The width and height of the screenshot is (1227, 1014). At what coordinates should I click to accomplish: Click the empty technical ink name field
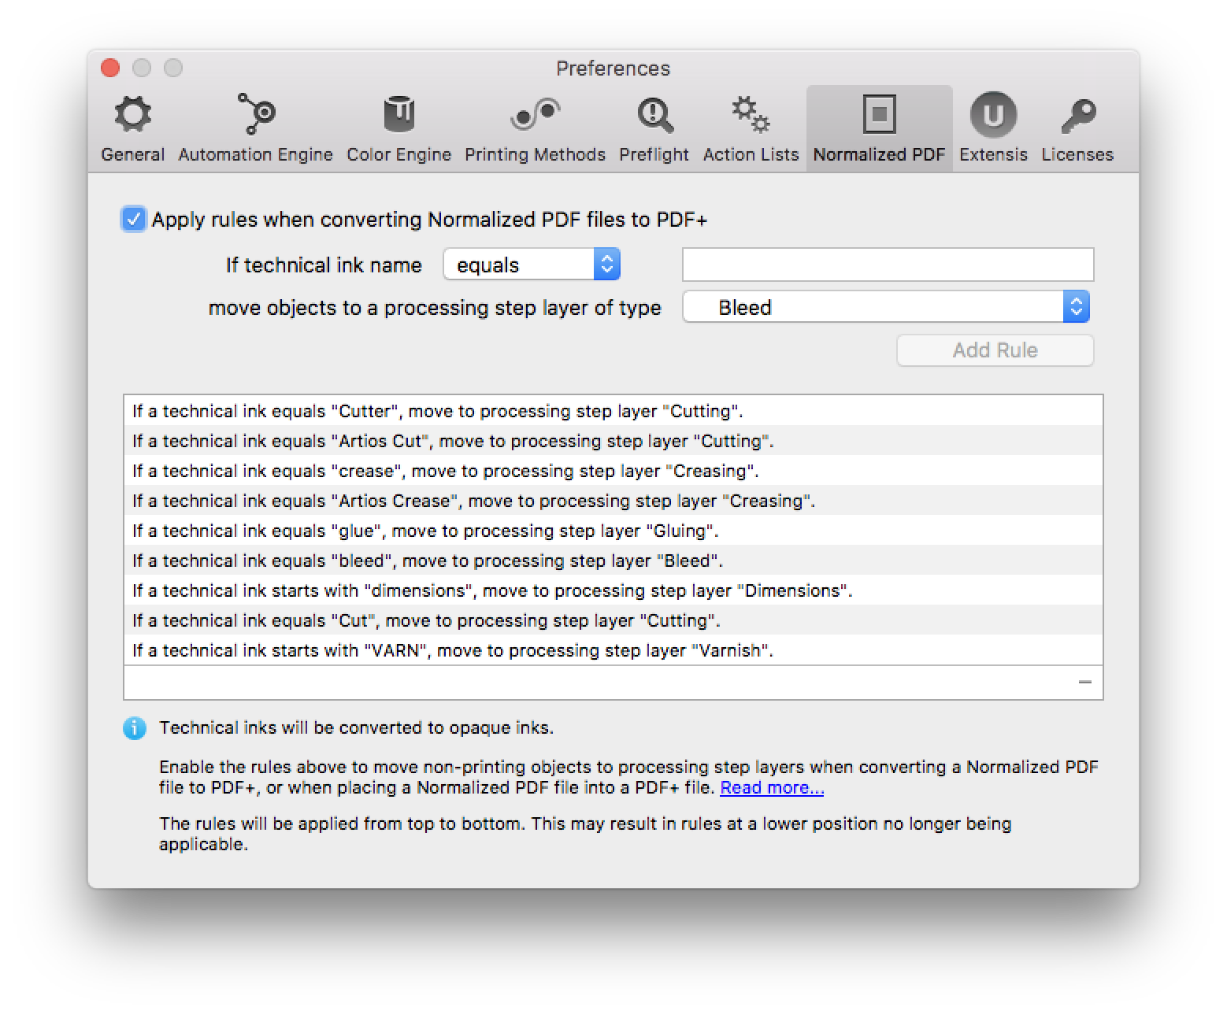pyautogui.click(x=888, y=265)
